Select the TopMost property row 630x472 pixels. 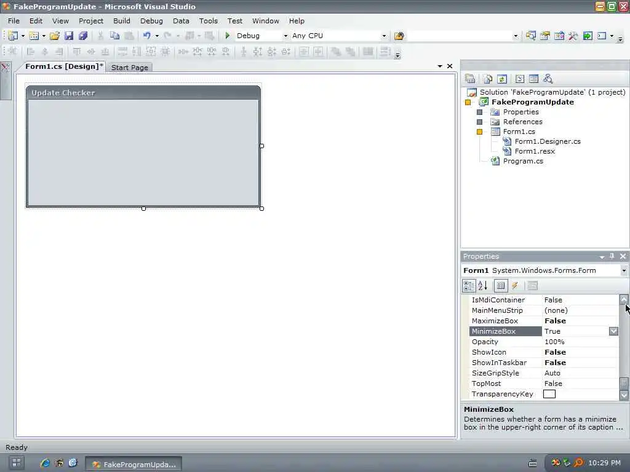tap(544, 383)
